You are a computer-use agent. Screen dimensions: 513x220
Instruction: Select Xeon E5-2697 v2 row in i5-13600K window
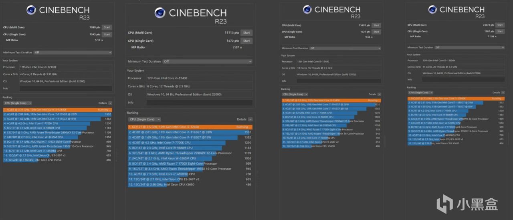[x=456, y=139]
